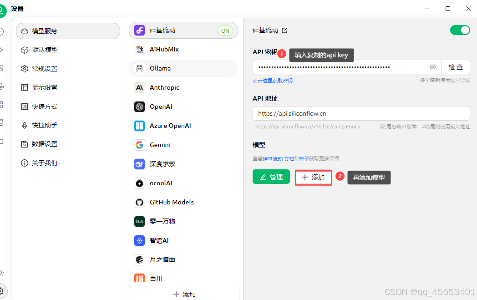Screen dimensions: 477x300
Task: Click the ocoolAI logo icon
Action: coord(139,183)
